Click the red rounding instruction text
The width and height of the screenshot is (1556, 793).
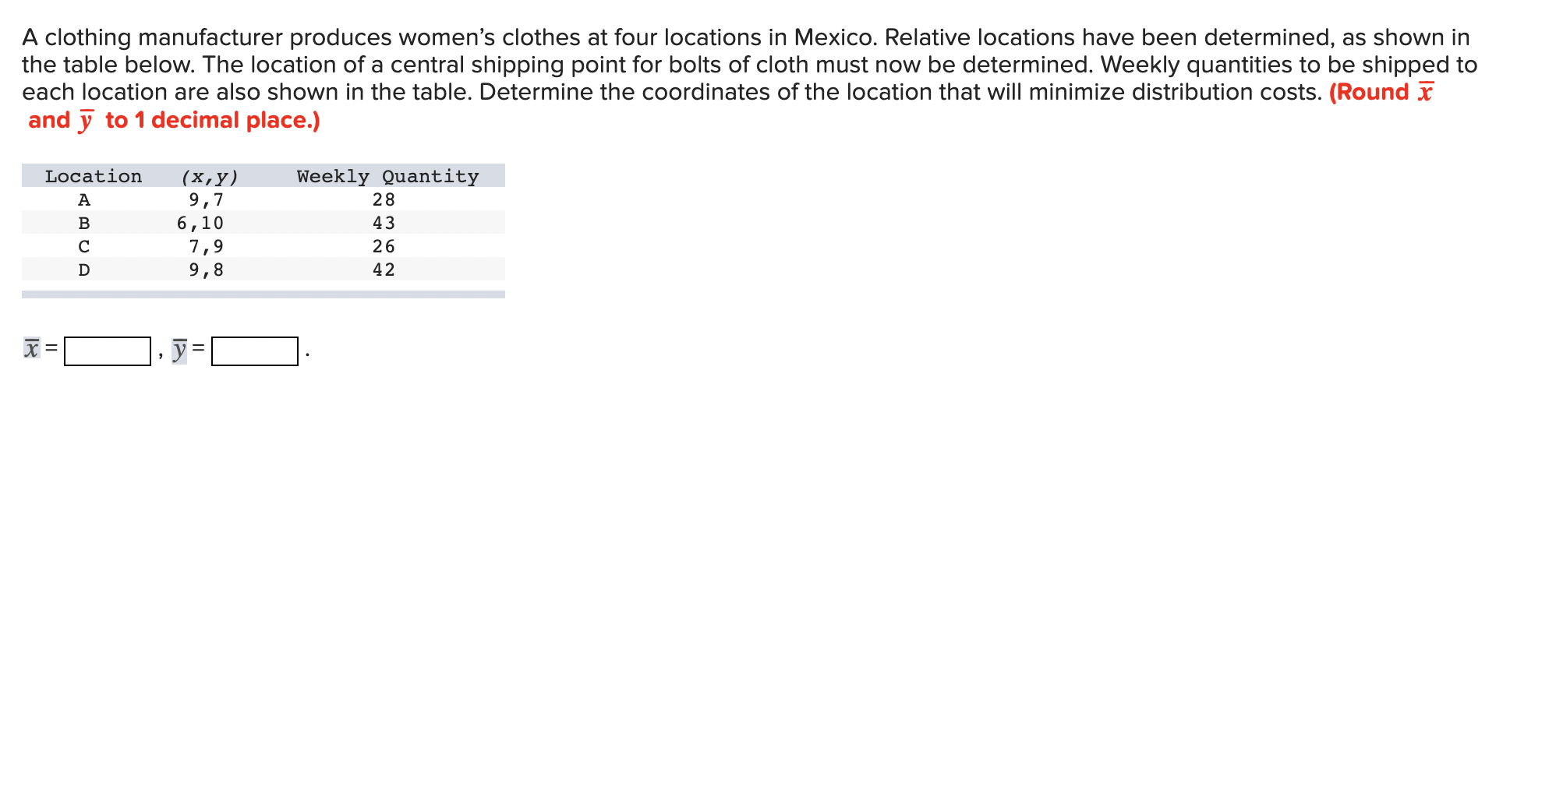[172, 118]
